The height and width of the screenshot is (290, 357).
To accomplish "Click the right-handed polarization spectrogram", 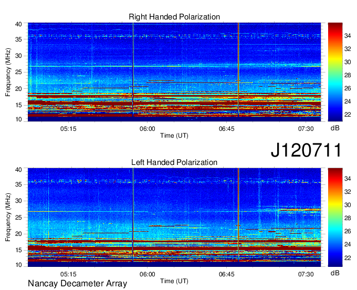I will (174, 72).
